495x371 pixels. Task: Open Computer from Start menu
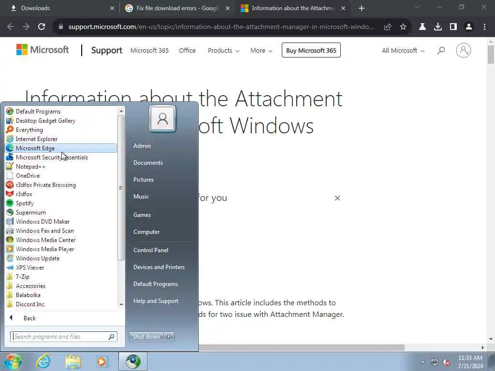tap(146, 231)
